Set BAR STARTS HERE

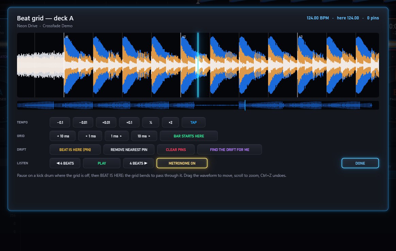pos(189,136)
